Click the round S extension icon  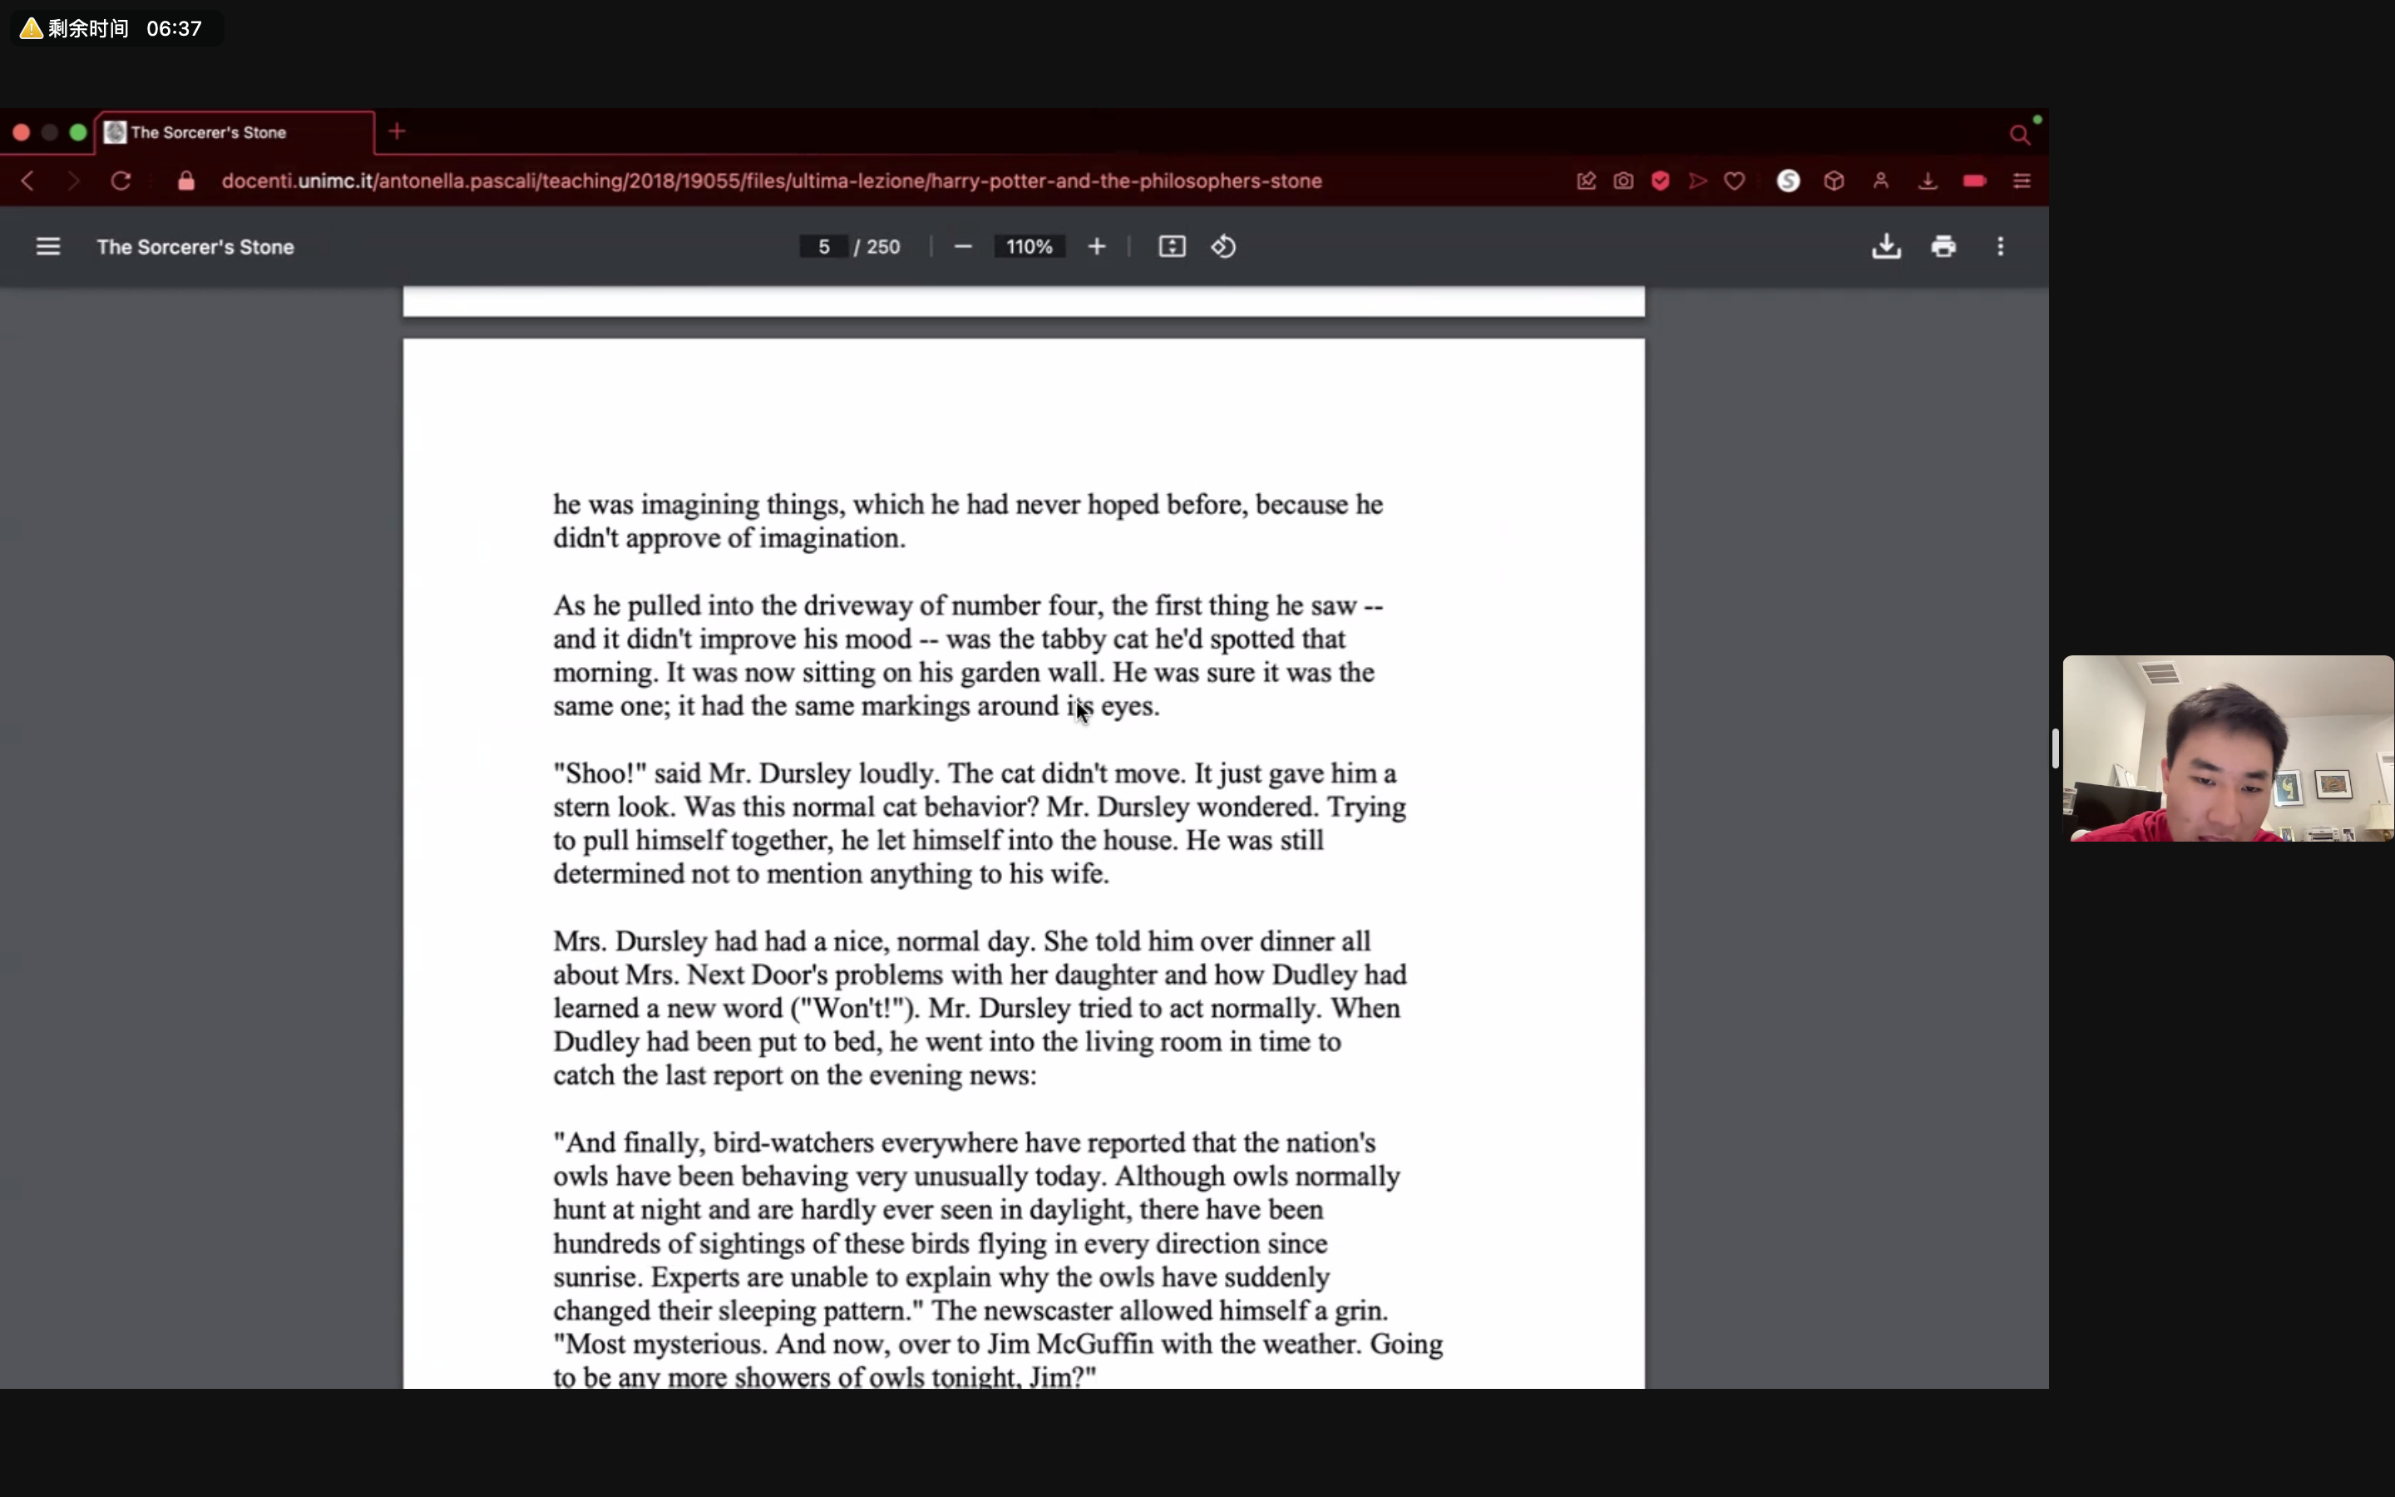(x=1788, y=181)
